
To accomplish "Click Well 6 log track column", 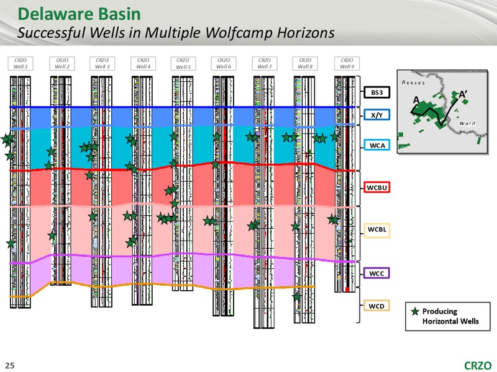I will 223,196.
